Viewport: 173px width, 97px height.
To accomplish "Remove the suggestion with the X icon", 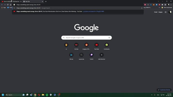I will [142, 8].
